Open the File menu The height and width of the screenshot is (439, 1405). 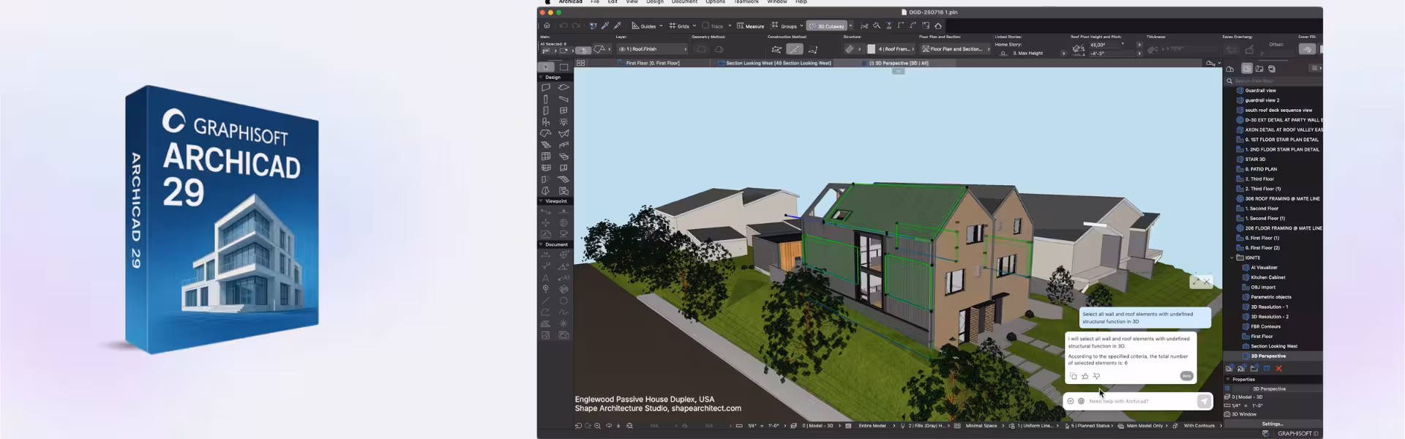[595, 2]
